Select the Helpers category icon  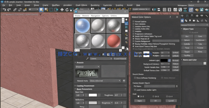198,21
